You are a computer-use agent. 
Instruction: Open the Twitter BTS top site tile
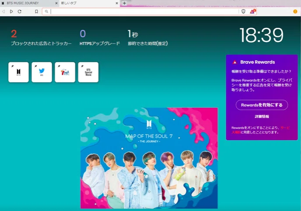click(42, 72)
